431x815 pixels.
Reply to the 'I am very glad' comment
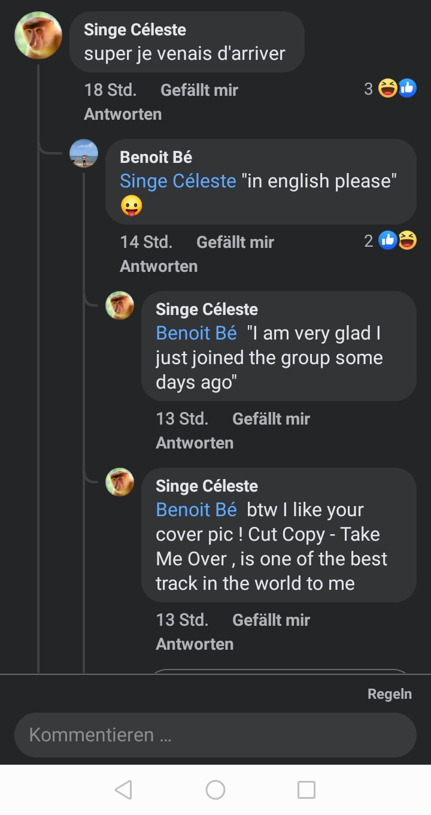coord(195,443)
